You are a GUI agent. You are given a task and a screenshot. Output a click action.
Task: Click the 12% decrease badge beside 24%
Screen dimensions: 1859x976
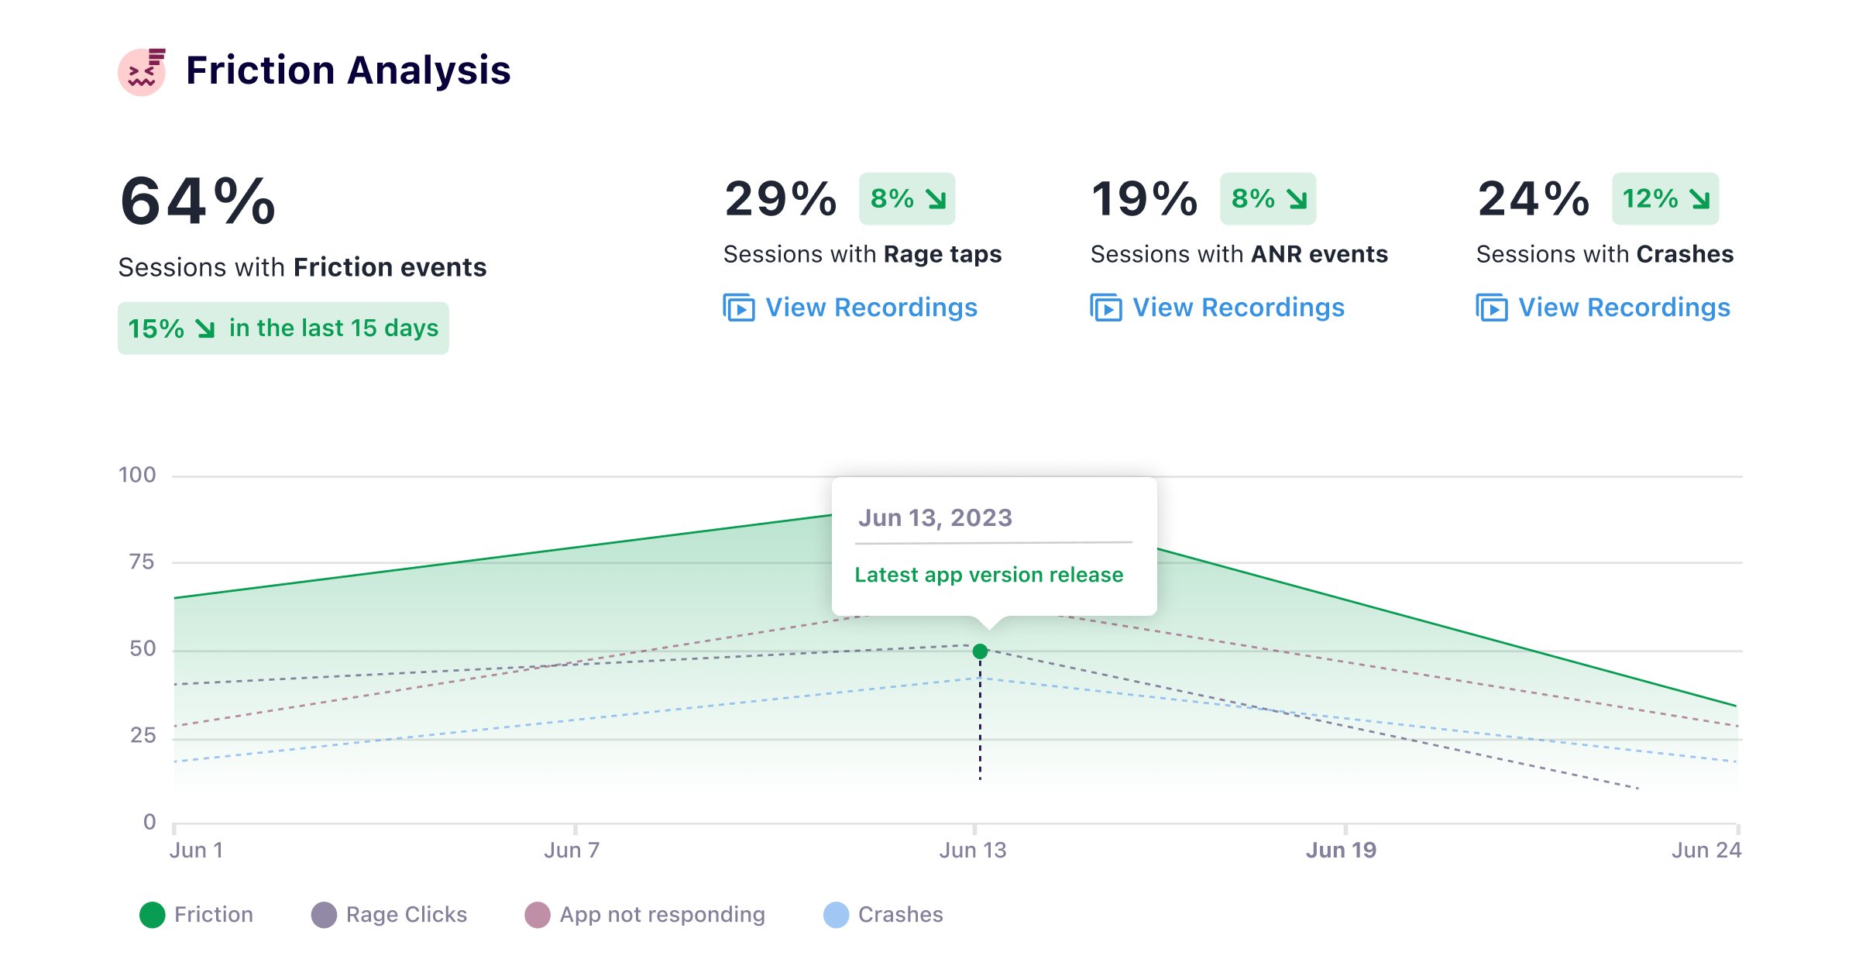(1665, 199)
